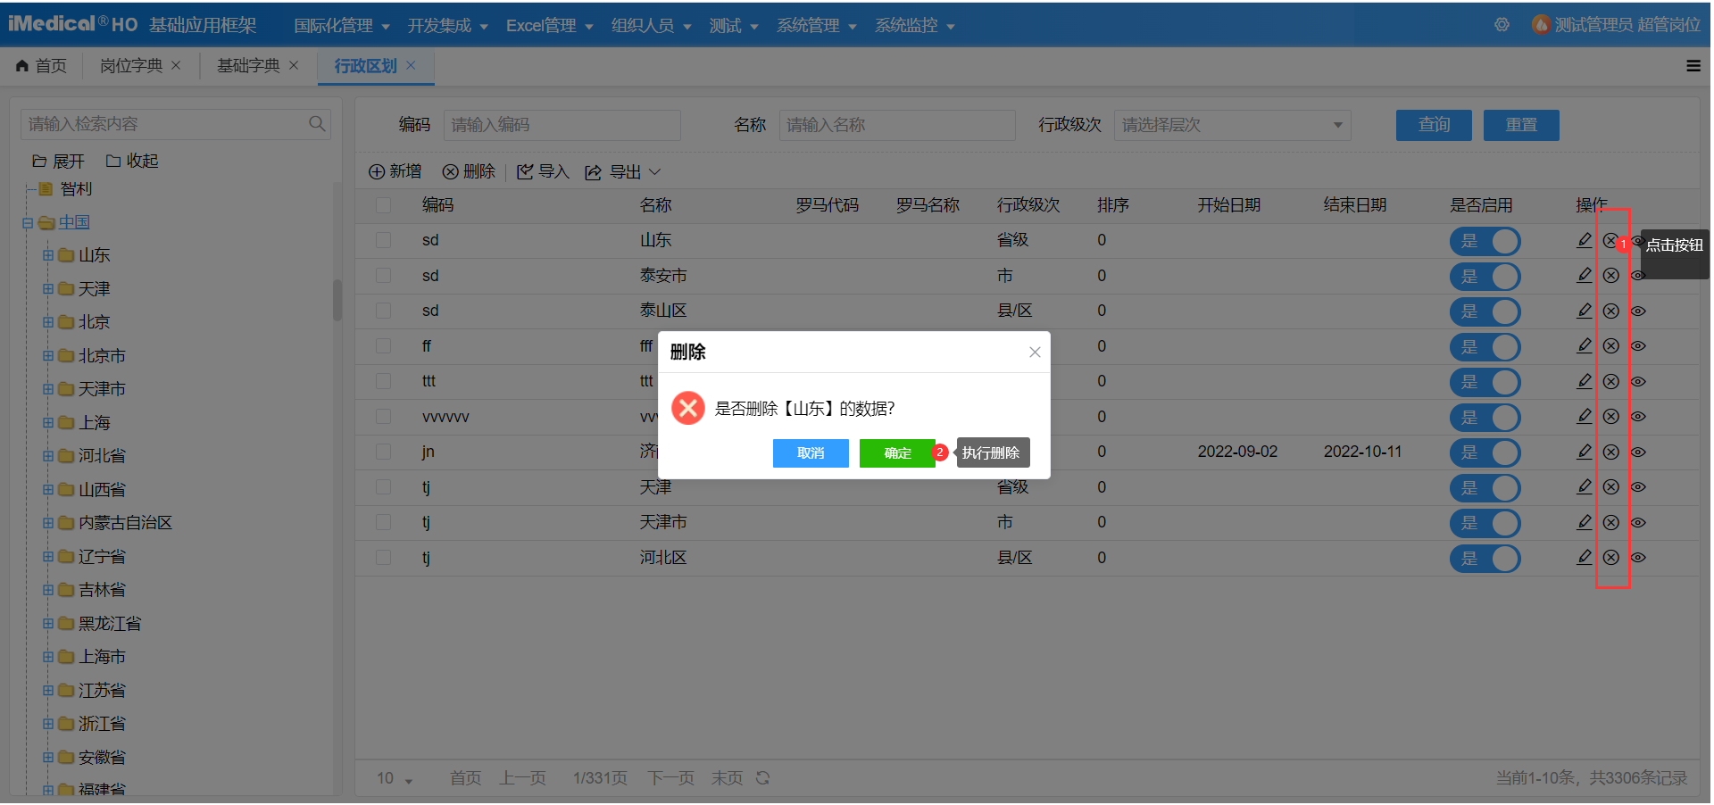Click the 确定 button in the delete dialog
The height and width of the screenshot is (805, 1714).
[x=896, y=453]
